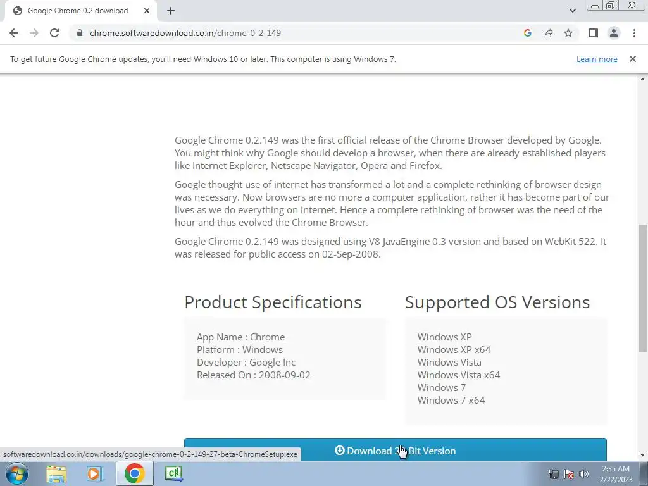The width and height of the screenshot is (648, 486).
Task: Dismiss the Windows 7 update notice
Action: (633, 59)
